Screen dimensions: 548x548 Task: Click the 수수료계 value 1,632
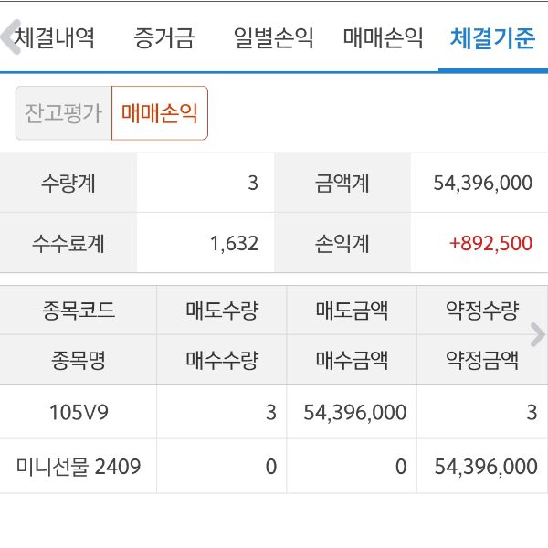[x=234, y=244]
